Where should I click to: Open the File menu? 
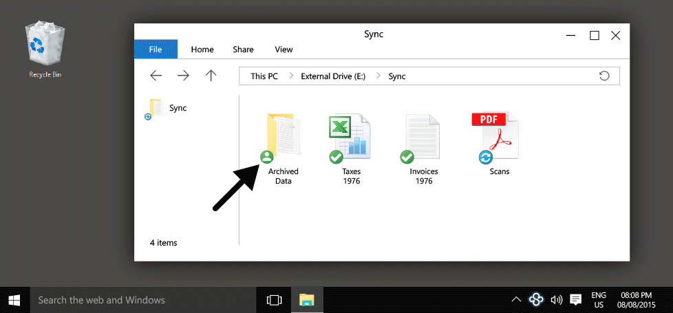(156, 50)
